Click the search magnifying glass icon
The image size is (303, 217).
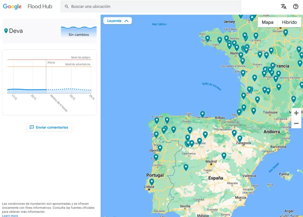67,7
